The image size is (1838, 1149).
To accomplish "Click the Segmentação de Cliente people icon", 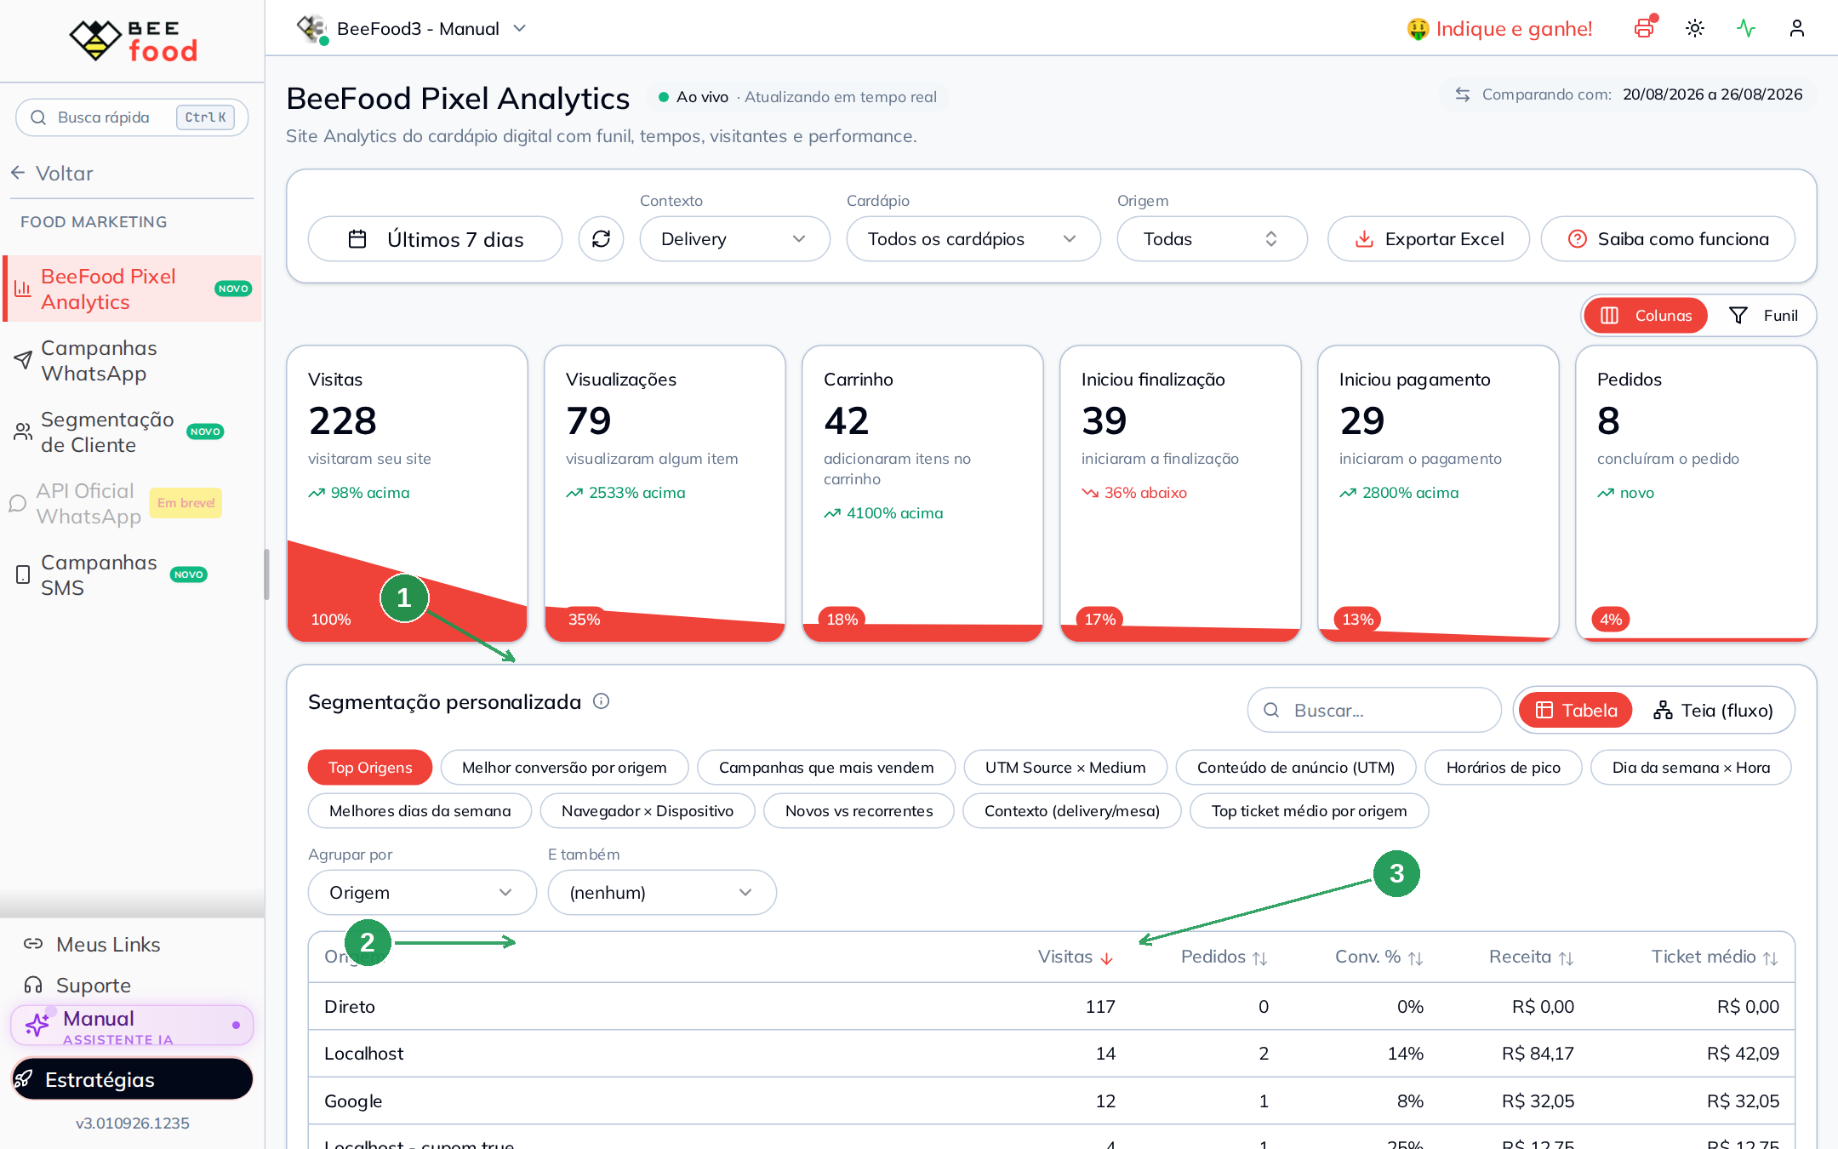I will point(23,432).
